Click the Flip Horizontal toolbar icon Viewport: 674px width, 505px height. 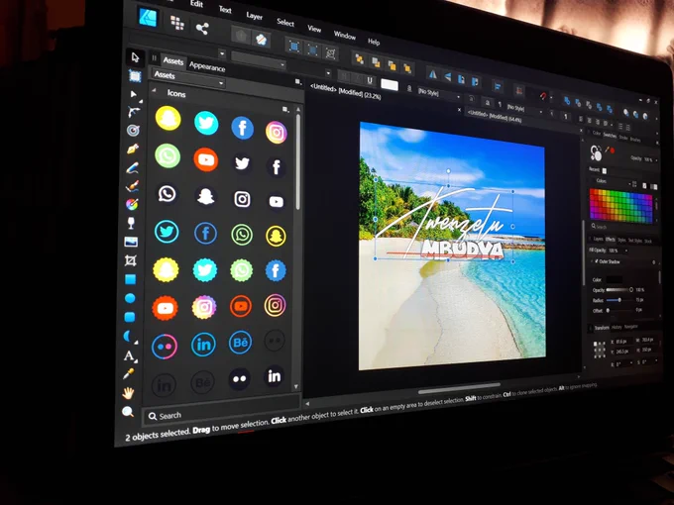point(433,74)
